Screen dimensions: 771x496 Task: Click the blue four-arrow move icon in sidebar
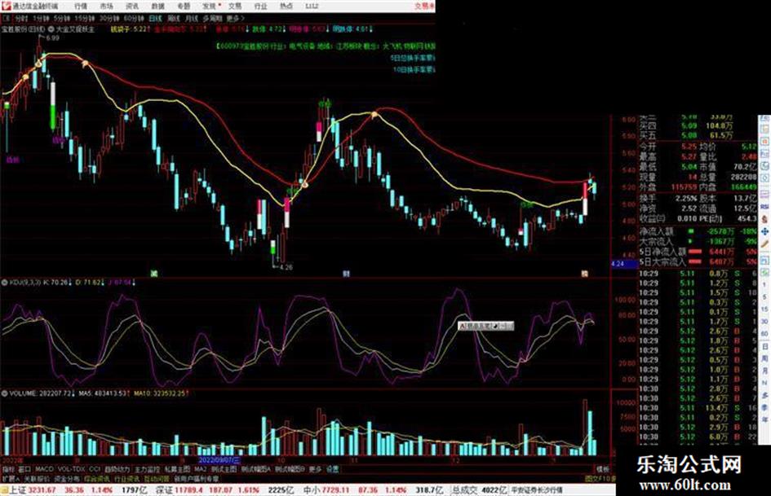[x=765, y=232]
